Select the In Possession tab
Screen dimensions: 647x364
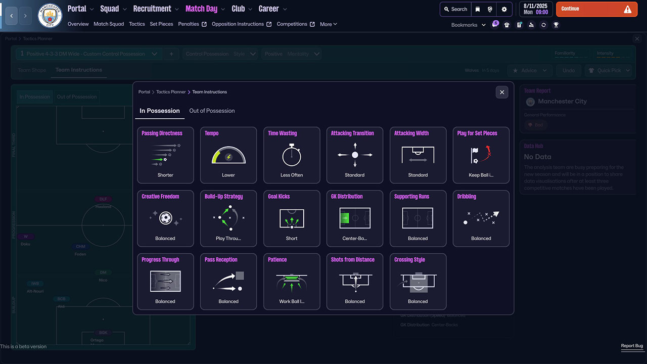point(160,111)
